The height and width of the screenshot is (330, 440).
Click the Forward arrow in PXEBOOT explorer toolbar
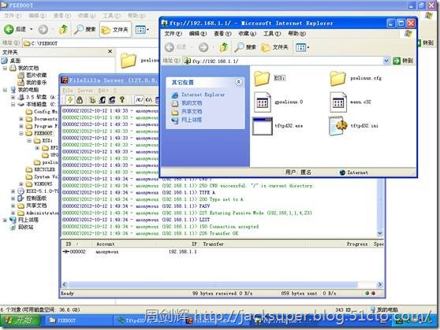(43, 29)
